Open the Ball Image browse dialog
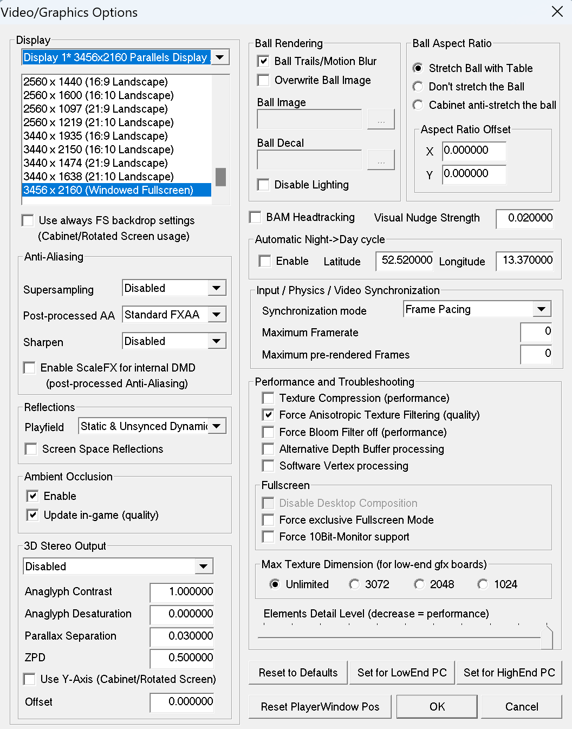The image size is (572, 729). click(381, 119)
